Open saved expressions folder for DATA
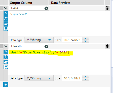 coord(6,24)
